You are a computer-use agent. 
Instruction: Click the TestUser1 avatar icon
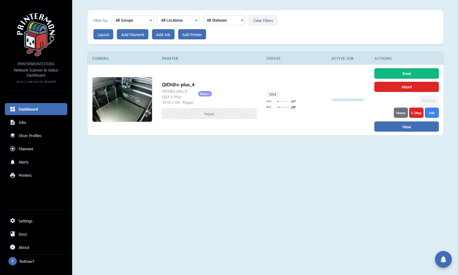[13, 261]
